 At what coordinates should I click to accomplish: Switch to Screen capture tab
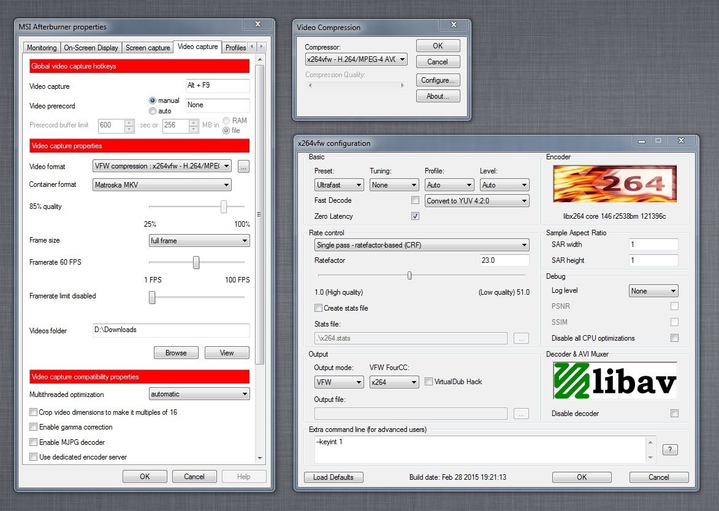(148, 48)
